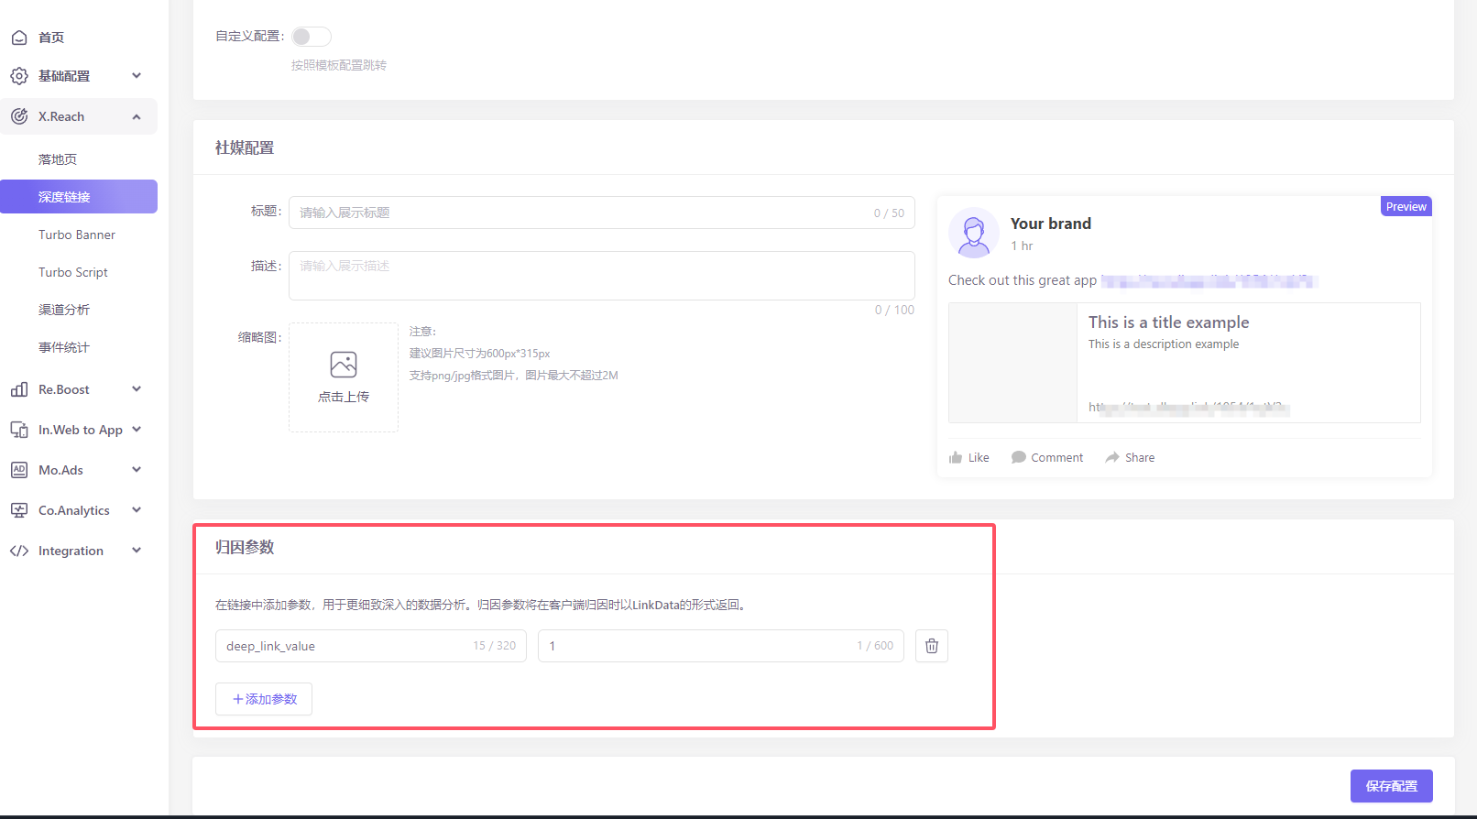The image size is (1477, 819).
Task: Delete the deep_link_value parameter with trash icon
Action: 931,646
